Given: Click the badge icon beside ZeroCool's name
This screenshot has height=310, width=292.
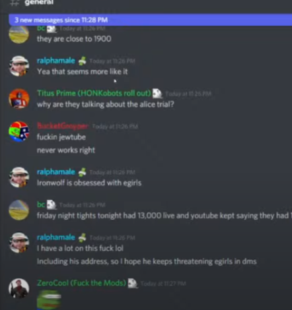Looking at the screenshot, I should [133, 283].
